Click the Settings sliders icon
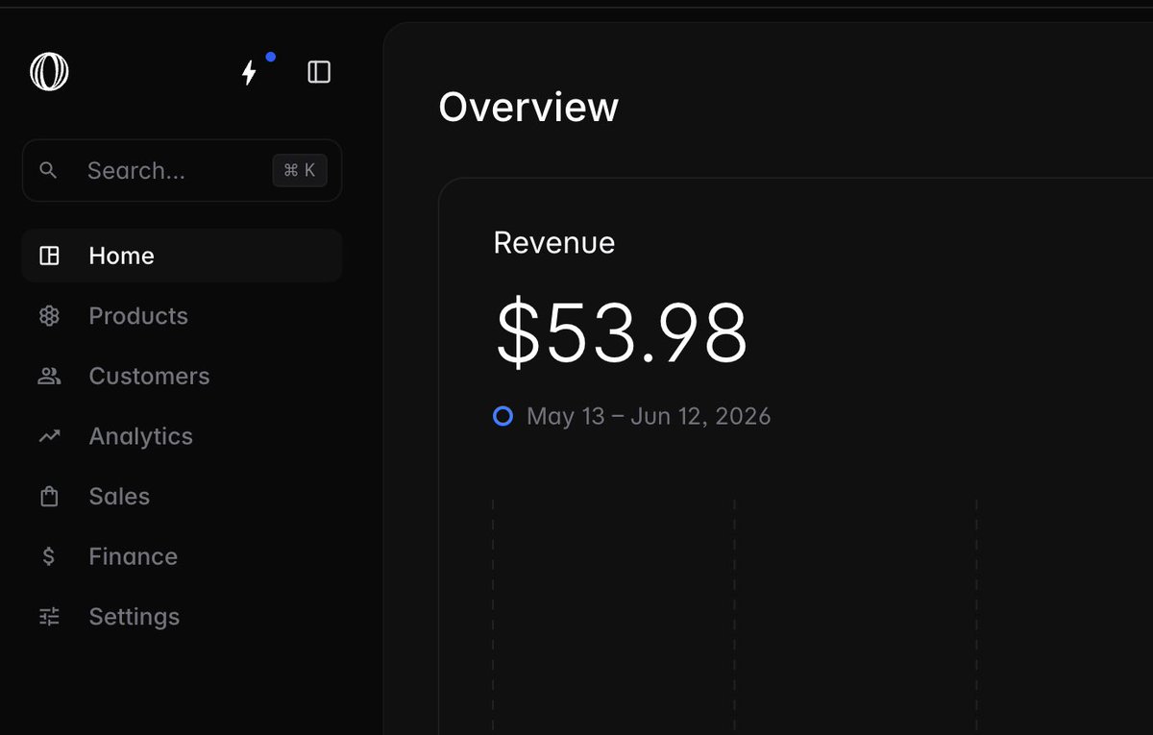 [x=49, y=616]
